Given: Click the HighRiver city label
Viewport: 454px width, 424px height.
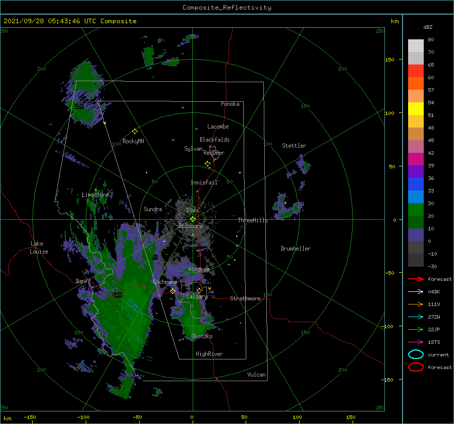Looking at the screenshot, I should coord(209,354).
